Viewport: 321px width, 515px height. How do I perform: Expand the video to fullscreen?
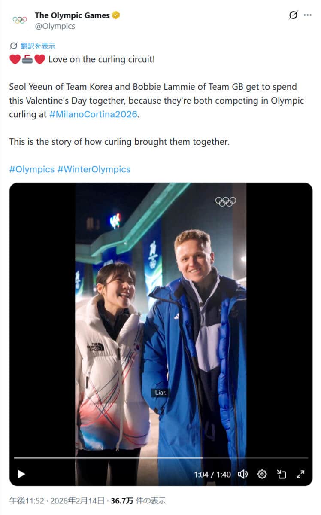(300, 474)
